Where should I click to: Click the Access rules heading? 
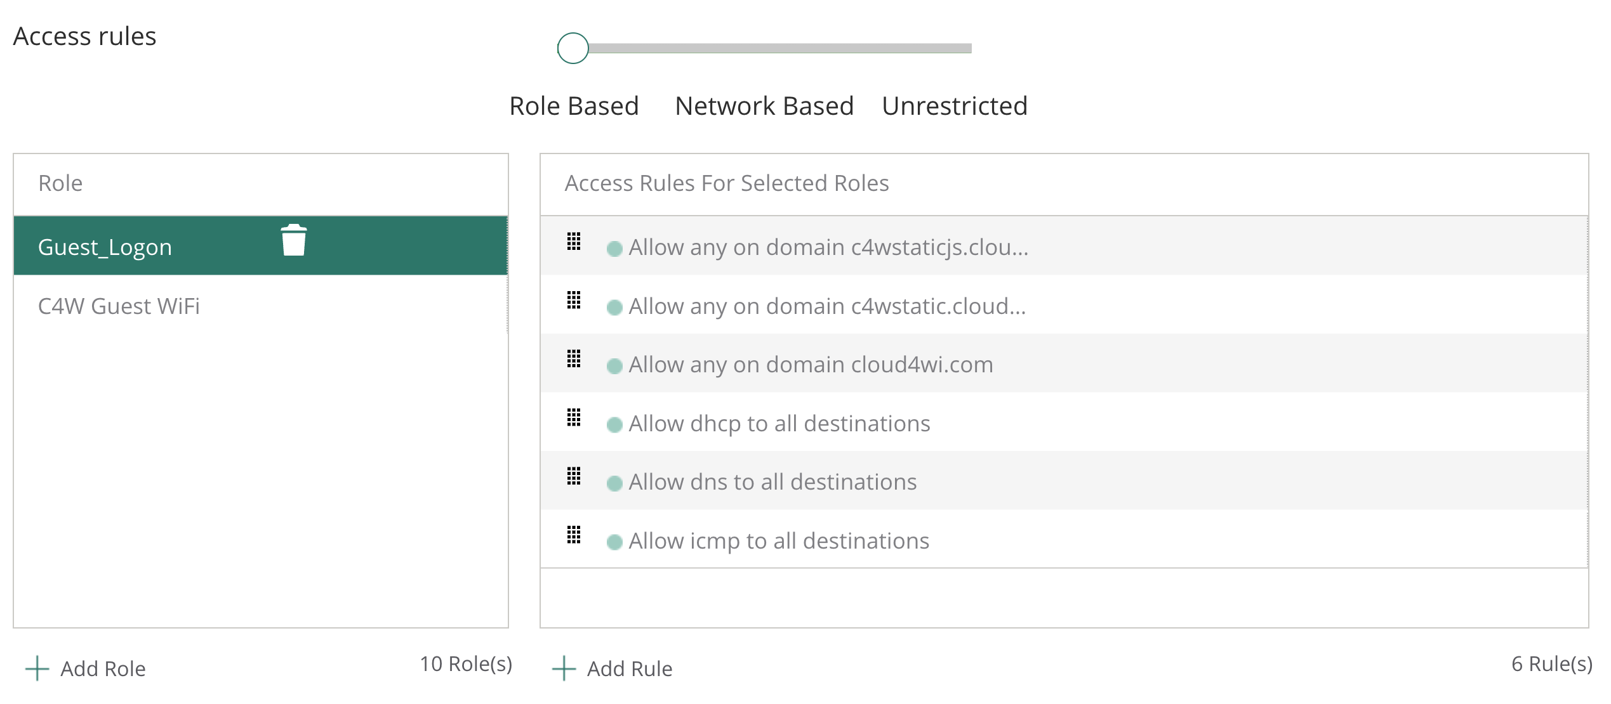coord(84,36)
